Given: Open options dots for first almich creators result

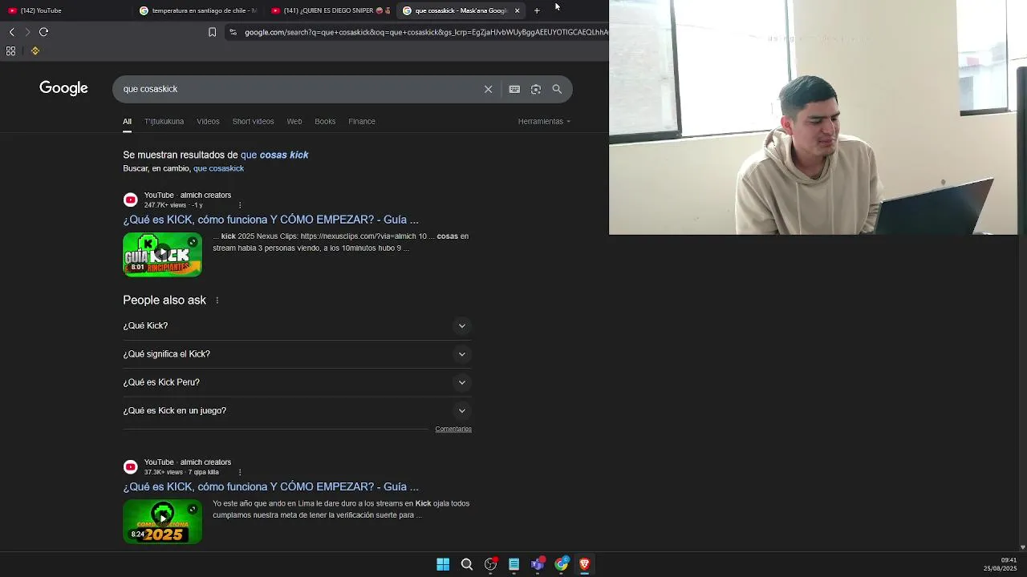Looking at the screenshot, I should click(239, 205).
